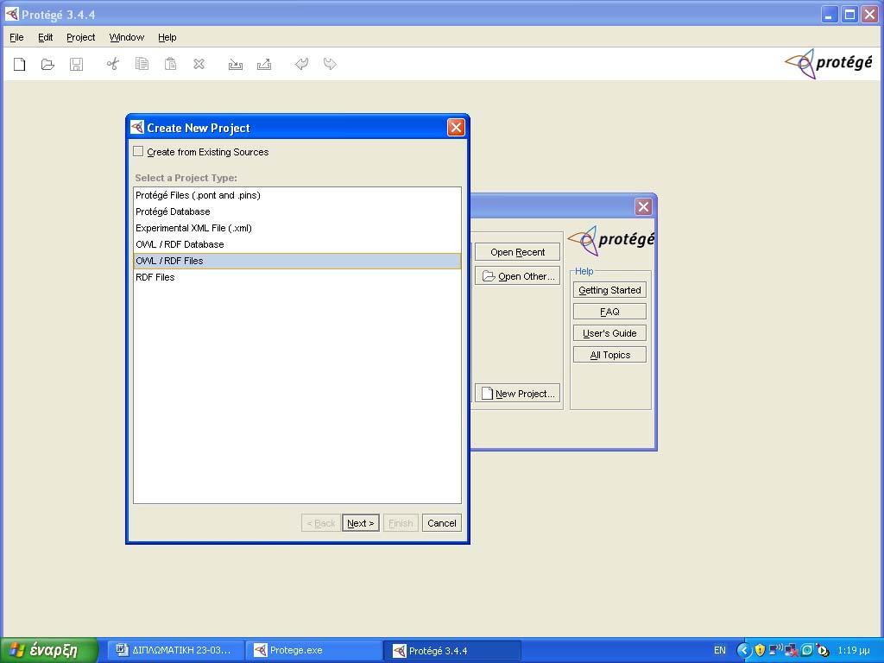
Task: Select RDF Files project type
Action: [x=297, y=277]
